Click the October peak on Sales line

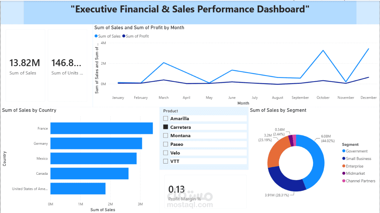click(x=323, y=50)
